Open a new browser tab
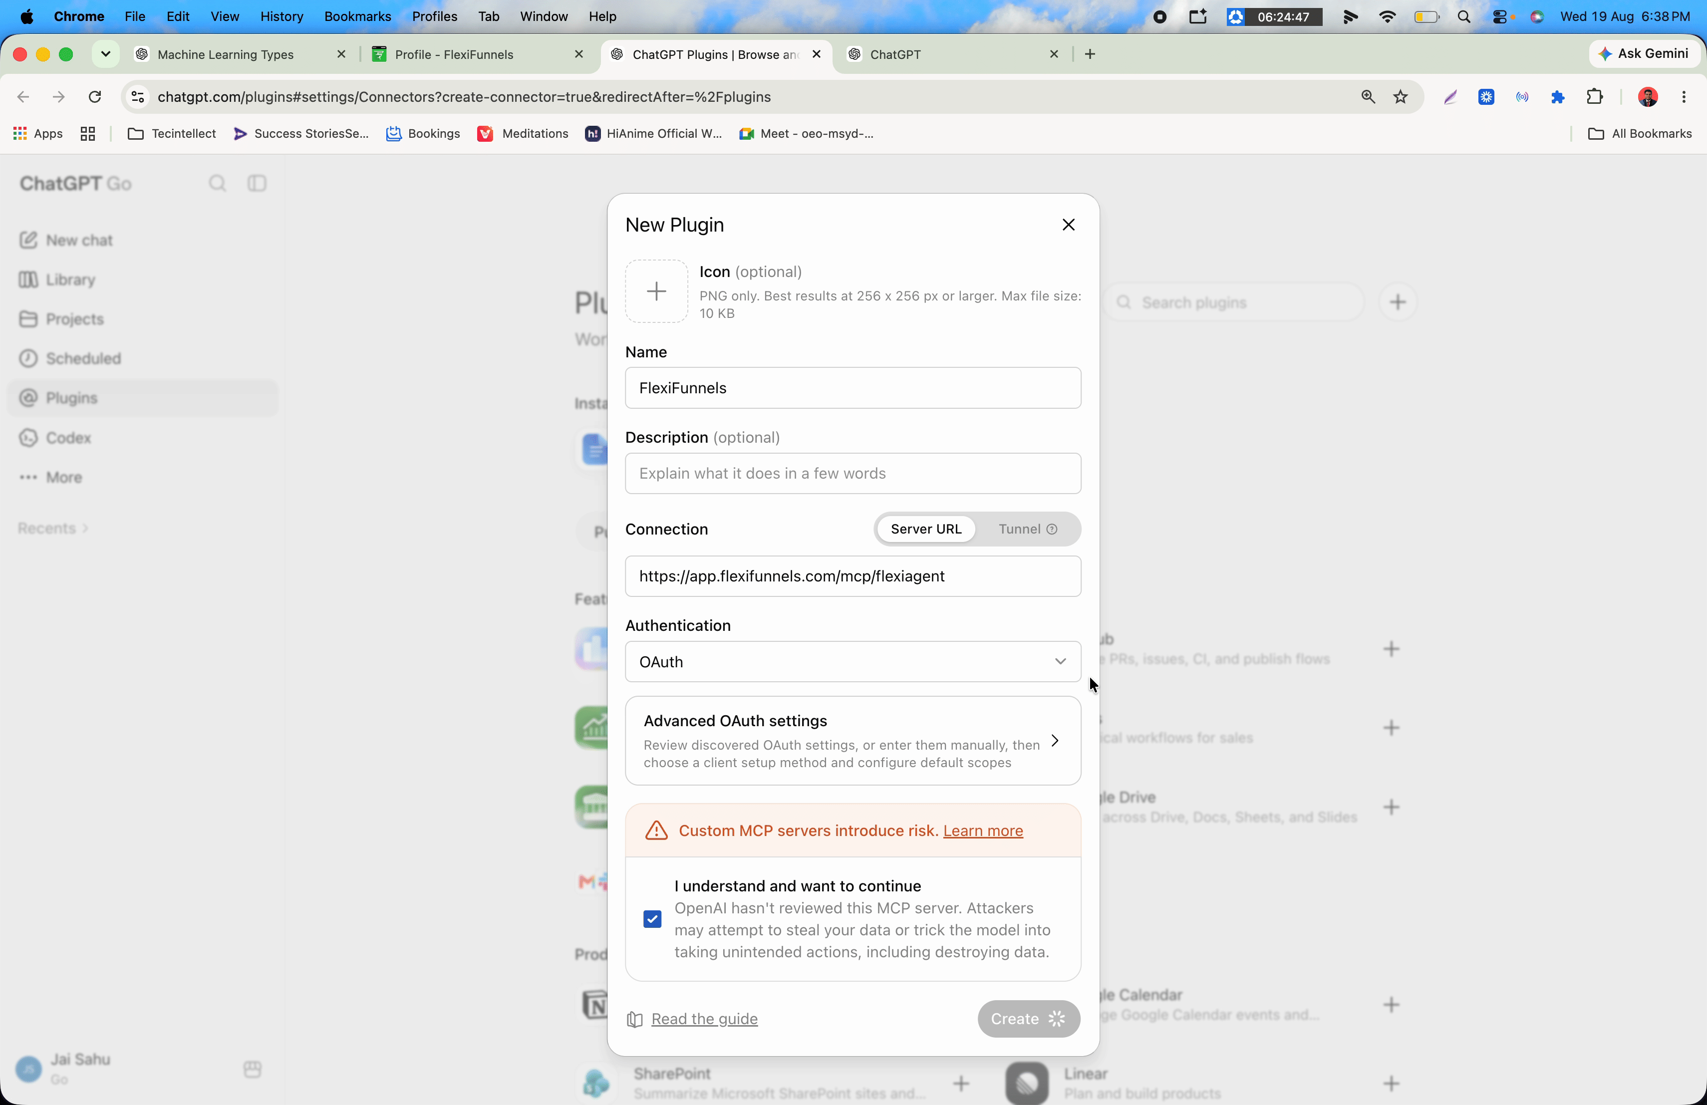Viewport: 1707px width, 1105px height. pyautogui.click(x=1090, y=54)
